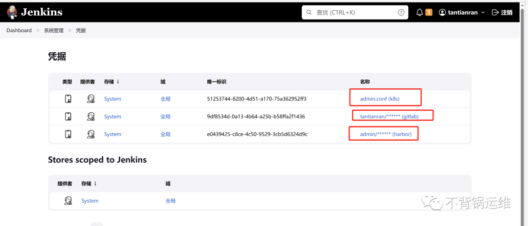The height and width of the screenshot is (226, 528).
Task: Click the 注销 logout button
Action: (x=503, y=12)
